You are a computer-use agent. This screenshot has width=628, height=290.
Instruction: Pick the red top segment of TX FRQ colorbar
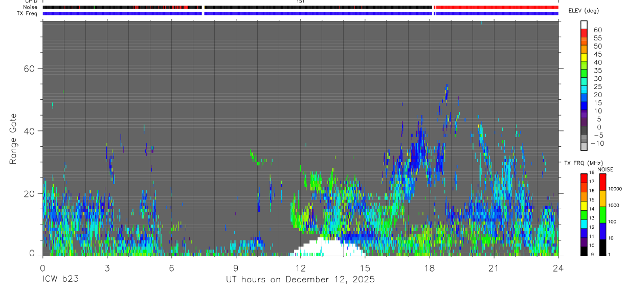pyautogui.click(x=584, y=178)
